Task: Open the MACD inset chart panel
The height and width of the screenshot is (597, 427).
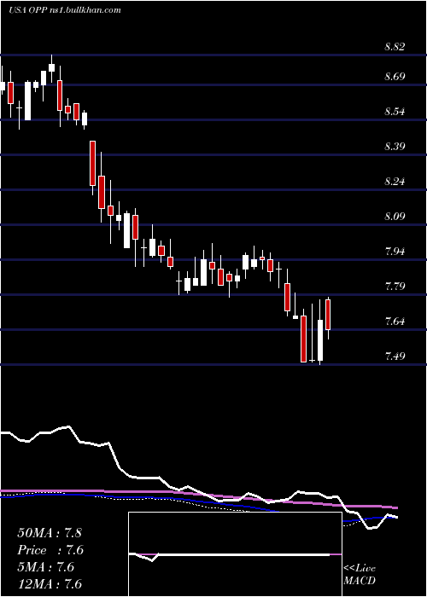Action: point(235,554)
